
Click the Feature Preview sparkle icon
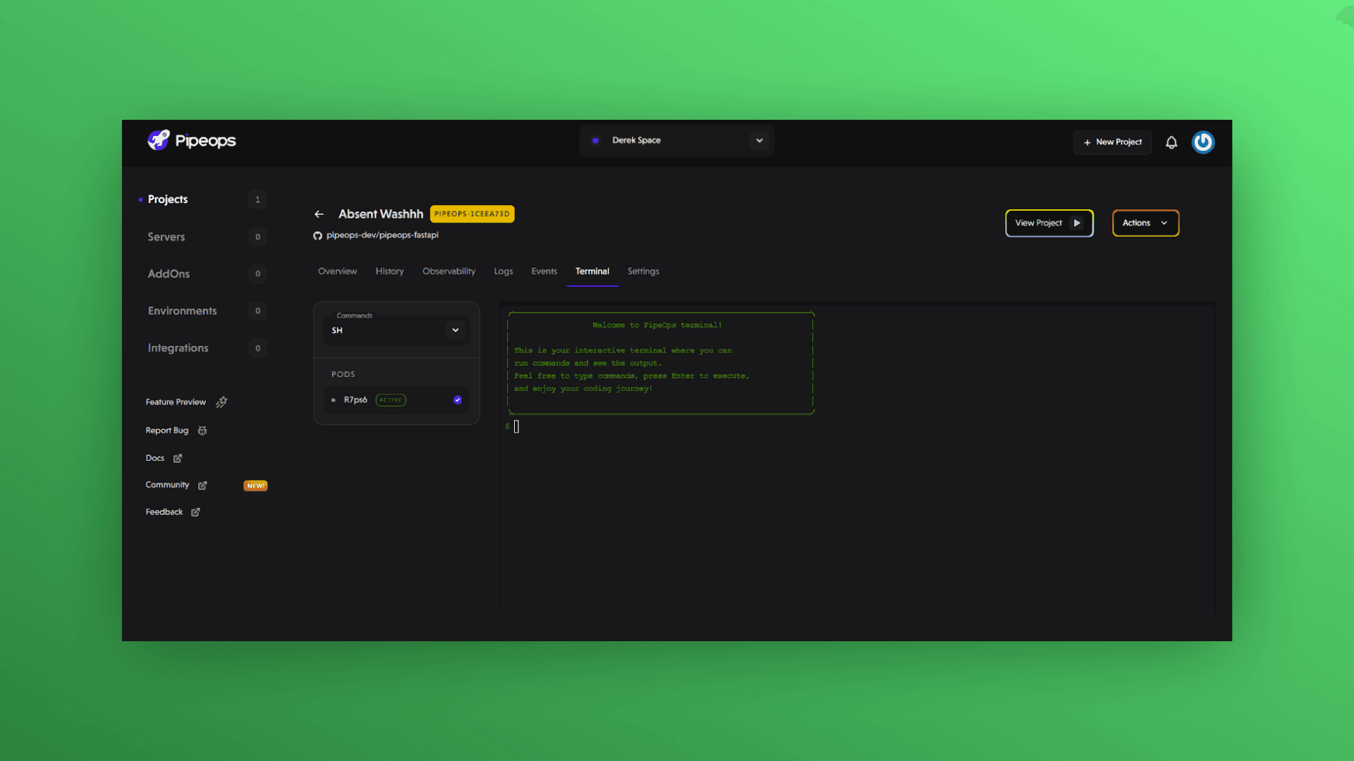[221, 402]
